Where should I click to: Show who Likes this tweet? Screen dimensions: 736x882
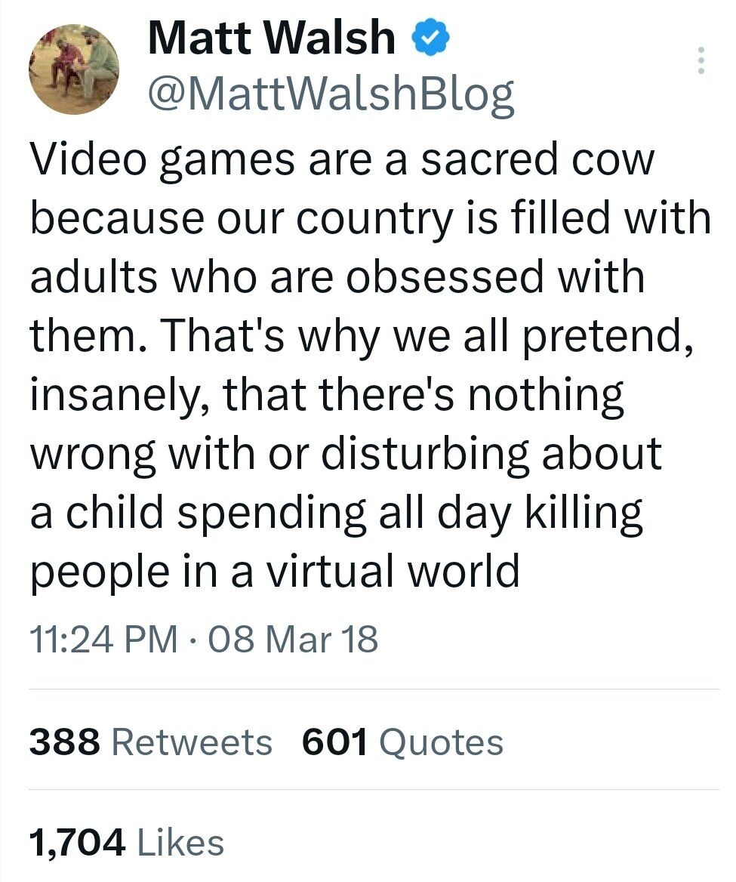point(180,843)
